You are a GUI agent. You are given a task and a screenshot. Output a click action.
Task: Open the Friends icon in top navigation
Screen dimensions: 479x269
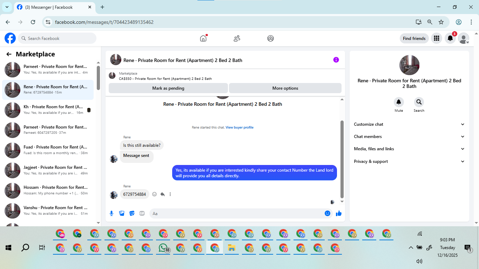[x=237, y=39]
